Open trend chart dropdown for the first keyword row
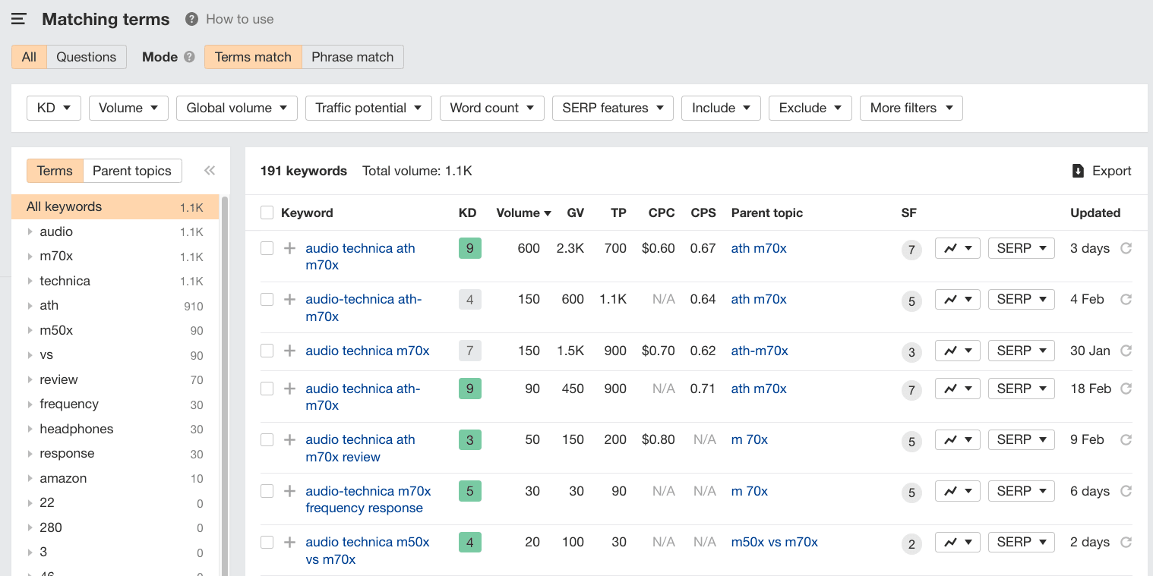 coord(958,248)
